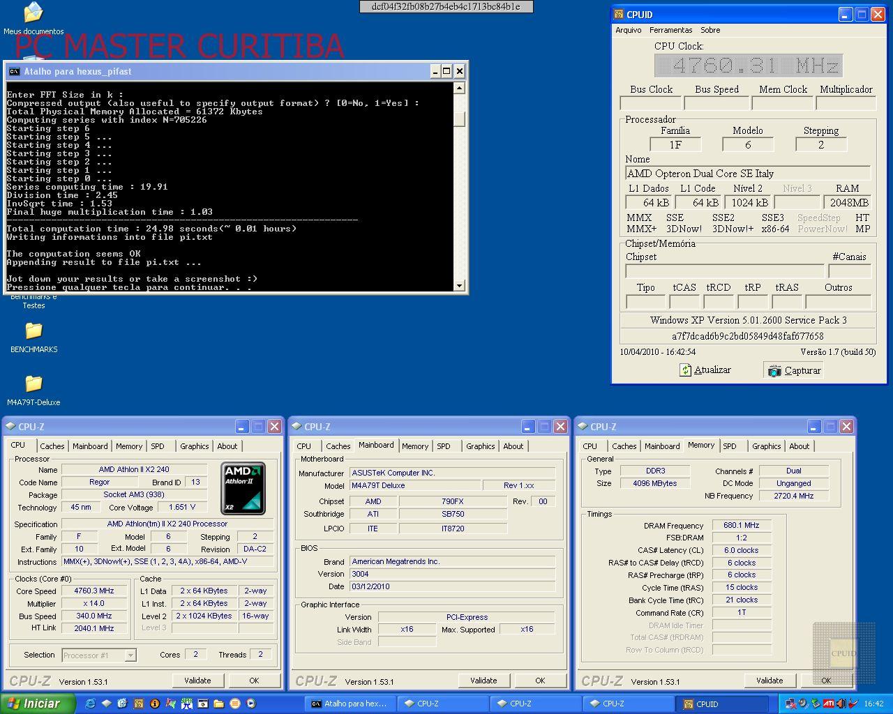Select the M4A79T-Deluxe desktop folder
Viewport: 893px width, 714px height.
pos(33,389)
